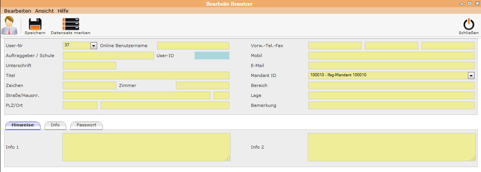Click the Bemerkung text field
Viewport: 481px width, 172px height.
[391, 105]
